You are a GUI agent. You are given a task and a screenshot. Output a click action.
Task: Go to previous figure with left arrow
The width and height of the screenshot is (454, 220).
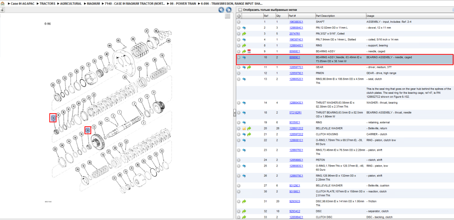[x=221, y=10]
